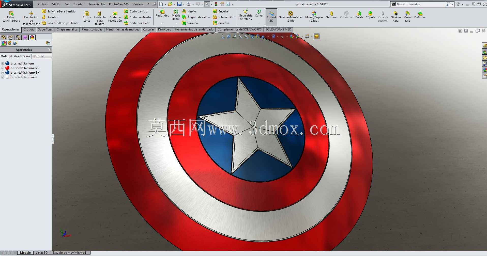Switch to the Superficies tab
This screenshot has width=487, height=256.
pyautogui.click(x=45, y=29)
